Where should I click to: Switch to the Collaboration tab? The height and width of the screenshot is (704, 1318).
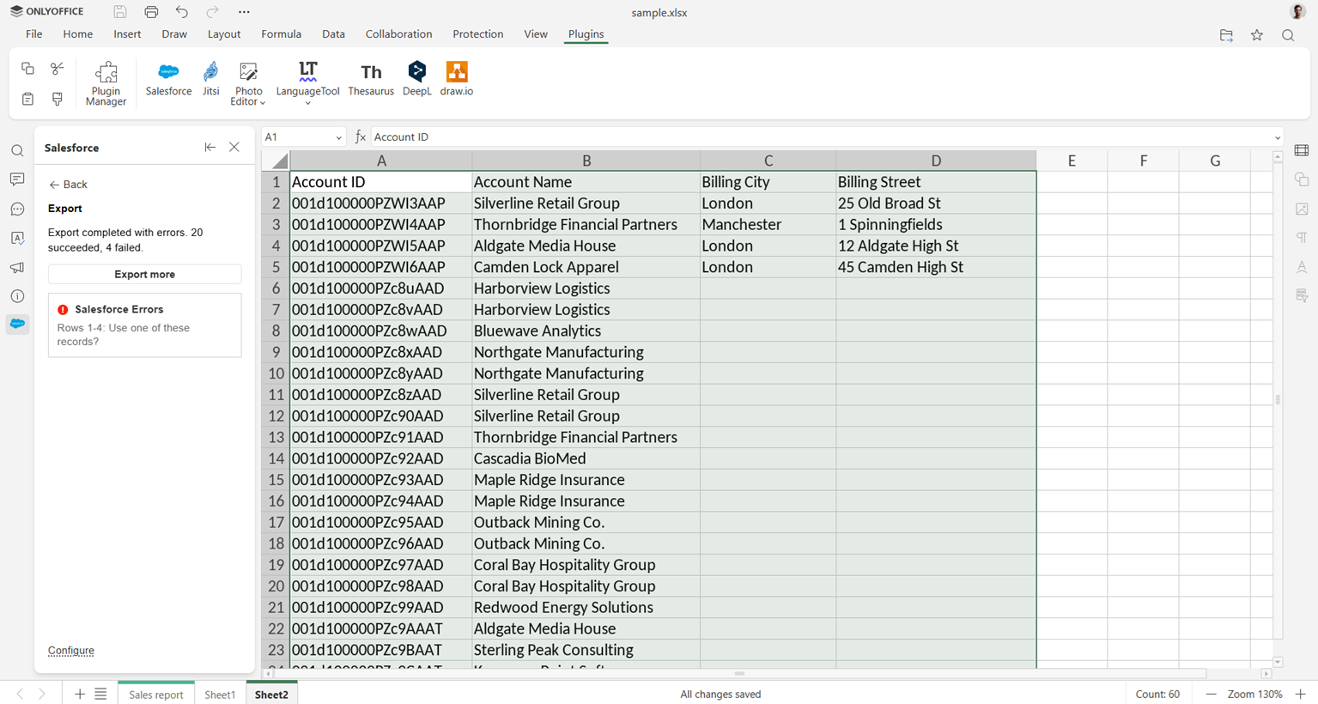point(398,34)
